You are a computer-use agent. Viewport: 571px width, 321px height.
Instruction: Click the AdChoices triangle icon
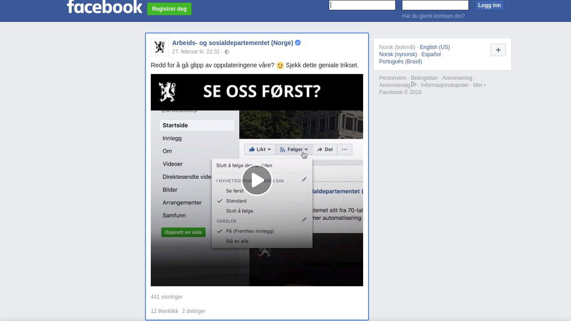414,85
